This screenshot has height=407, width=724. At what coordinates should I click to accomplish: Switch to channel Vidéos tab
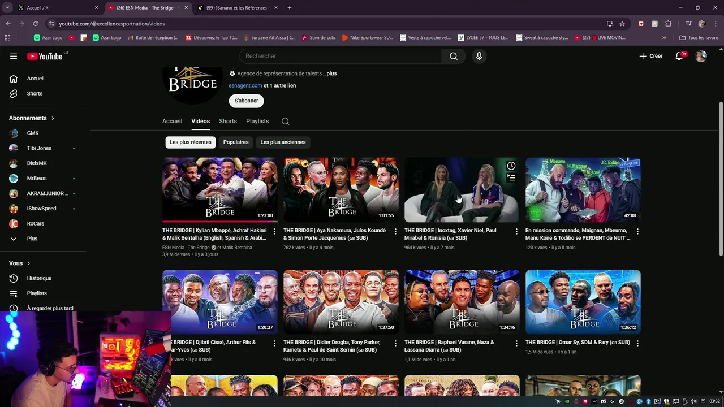(x=200, y=121)
